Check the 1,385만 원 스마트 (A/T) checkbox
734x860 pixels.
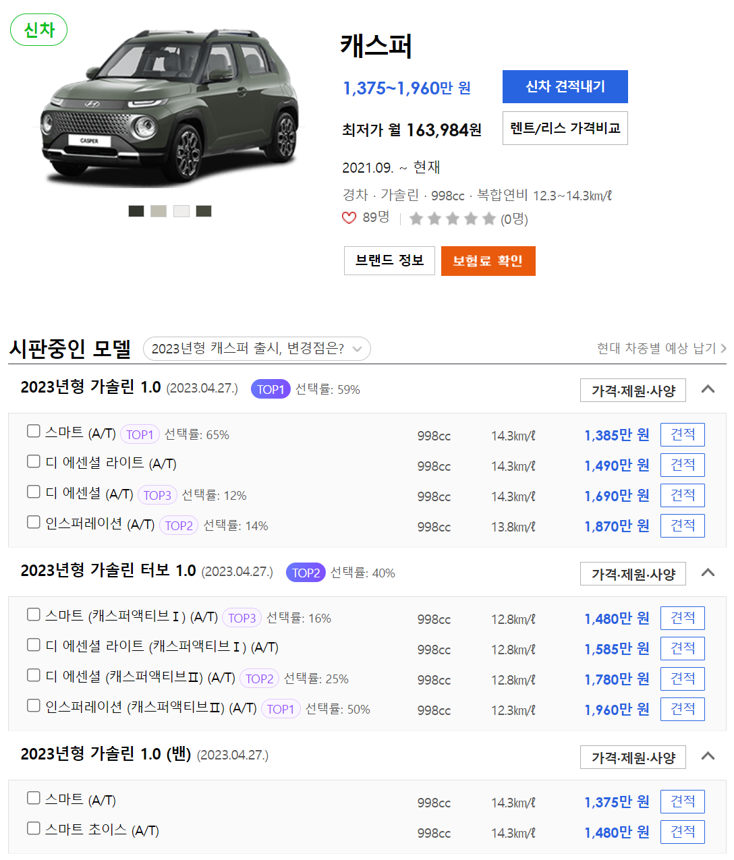(34, 431)
